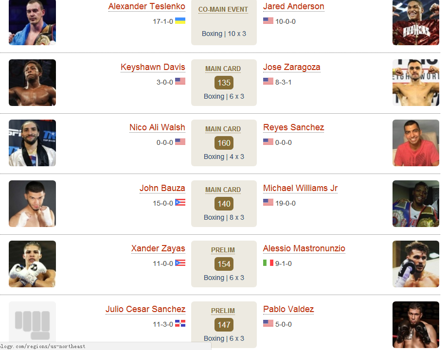The image size is (447, 350).
Task: Click CO-MAIN EVENT label
Action: (223, 9)
